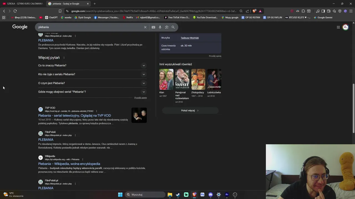Open Leo AI sparkle icon
355x199 pixels.
point(334,11)
